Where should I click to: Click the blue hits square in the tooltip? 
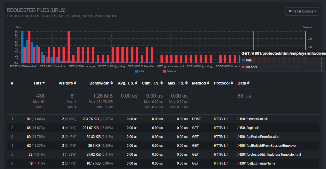243,60
